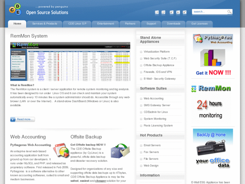245x184 pixels.
Task: Click the bullet icon beside Web Design
Action: (x=141, y=166)
